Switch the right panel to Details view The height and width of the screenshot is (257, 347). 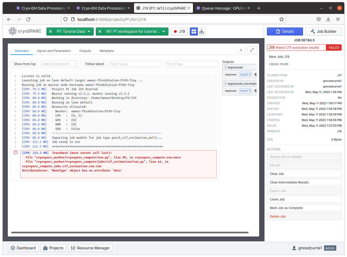pyautogui.click(x=285, y=31)
